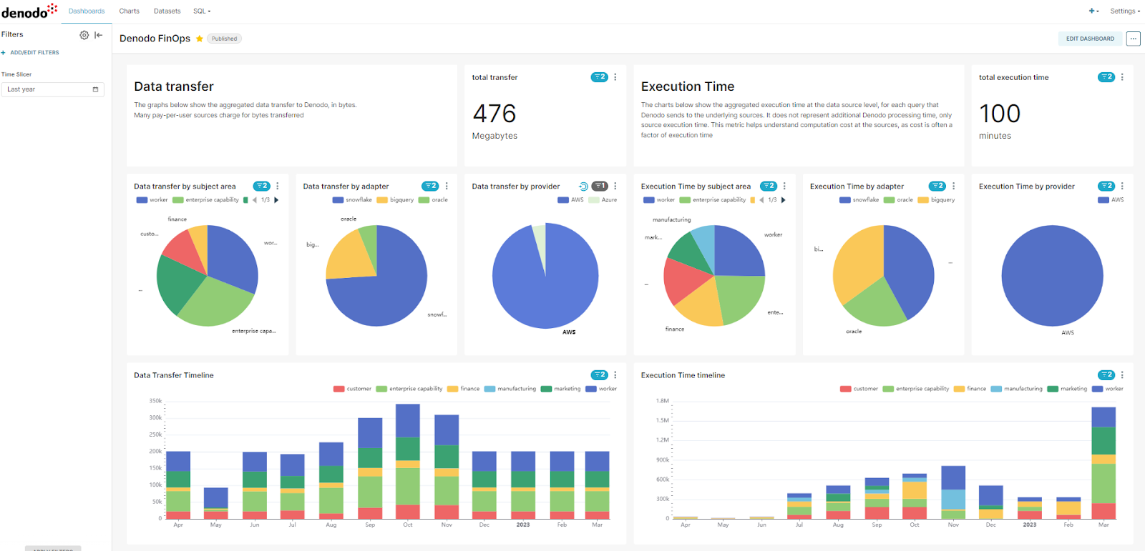Click ADD/EDIT FILTERS link

(31, 53)
